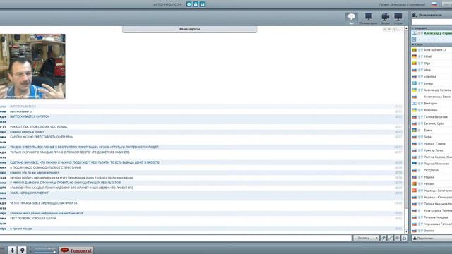Select user Александр Кулаков
This screenshot has width=452, height=254.
coord(437,90)
